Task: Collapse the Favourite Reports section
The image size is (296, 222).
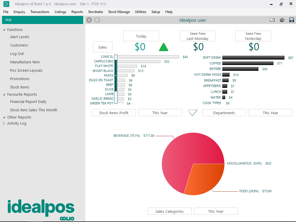Action: point(4,94)
